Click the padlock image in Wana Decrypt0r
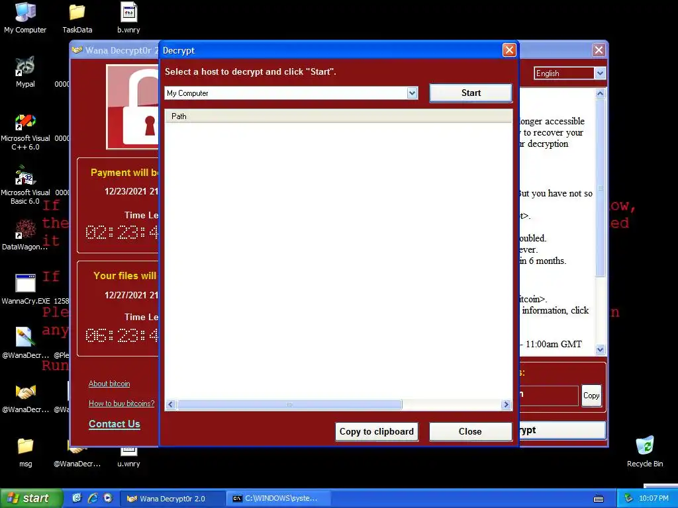 (x=132, y=107)
